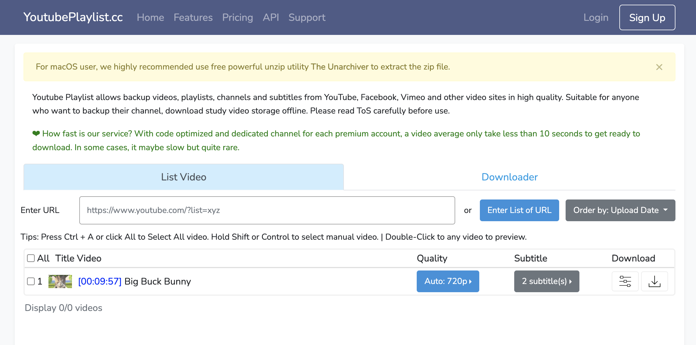Dismiss the macOS unzip notice banner

[659, 67]
